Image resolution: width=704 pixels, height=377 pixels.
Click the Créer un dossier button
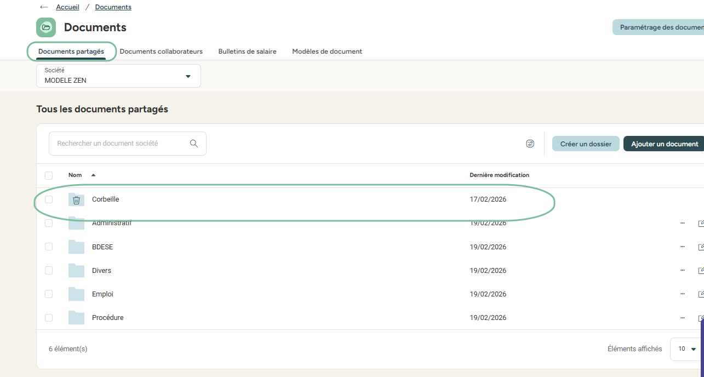tap(586, 144)
